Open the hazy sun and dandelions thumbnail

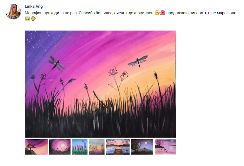(96, 147)
